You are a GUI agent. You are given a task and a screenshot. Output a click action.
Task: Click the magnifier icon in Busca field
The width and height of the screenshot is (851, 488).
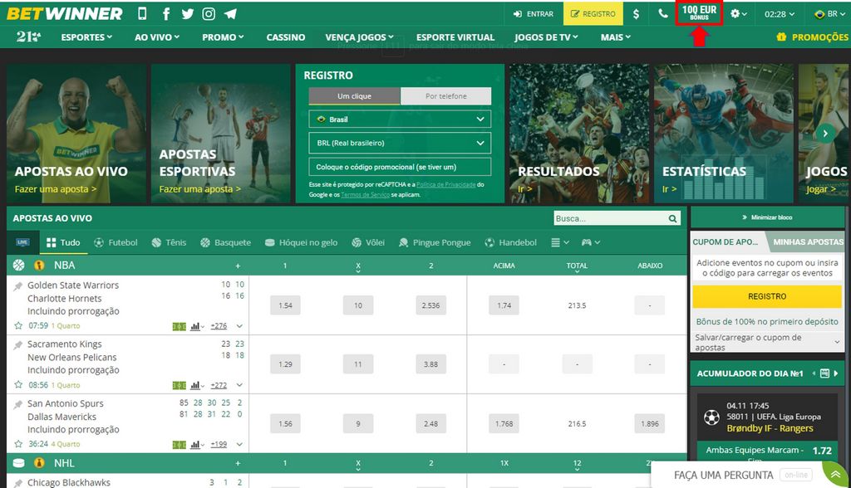click(672, 218)
